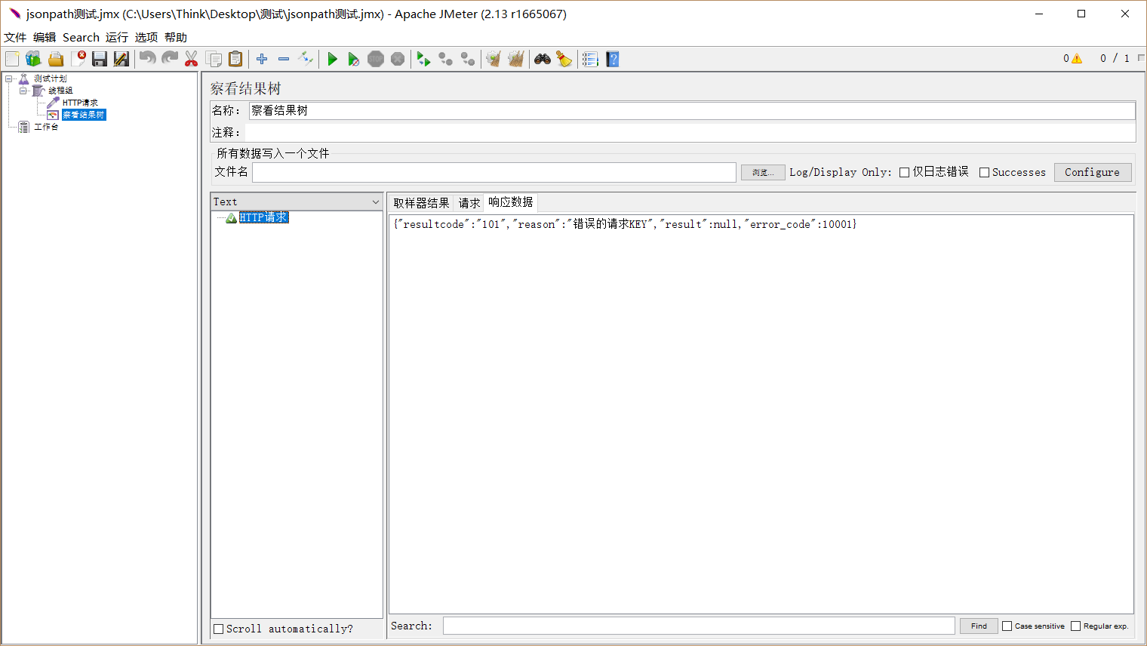1147x646 pixels.
Task: Select 线程组 in the tree
Action: point(60,91)
